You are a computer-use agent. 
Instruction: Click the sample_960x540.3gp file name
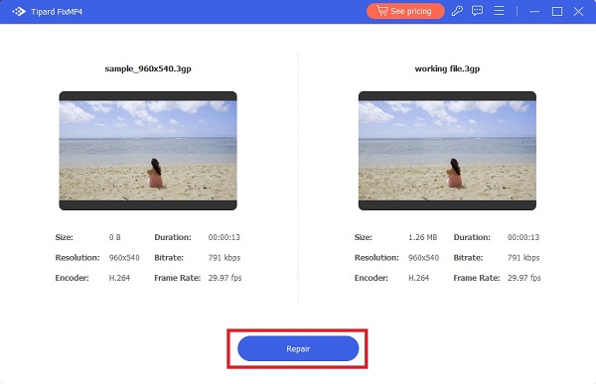click(x=148, y=68)
